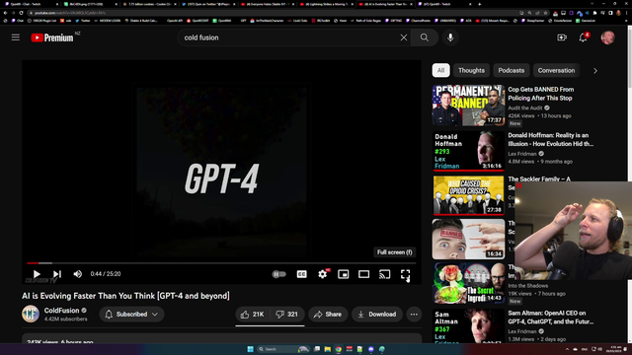Open Cop Gets BANNED video thumbnail

468,106
